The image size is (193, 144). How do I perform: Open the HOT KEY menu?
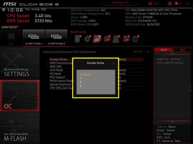coord(138,52)
